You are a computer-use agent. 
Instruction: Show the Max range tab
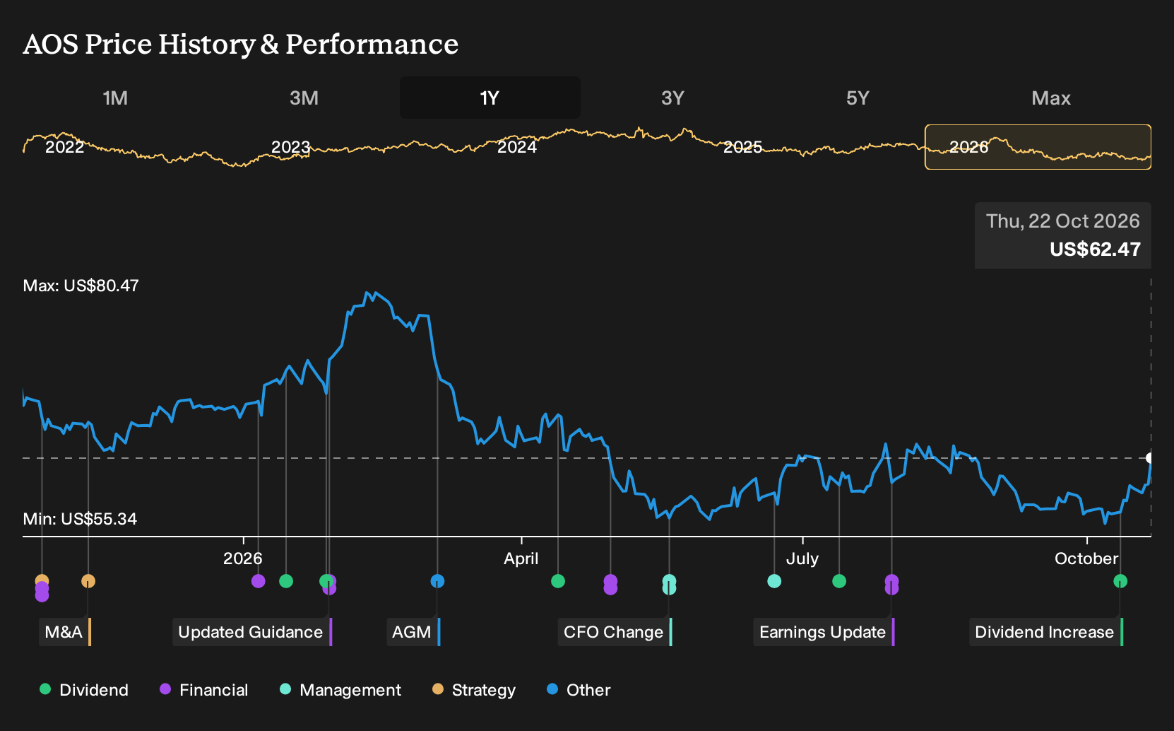coord(1051,98)
